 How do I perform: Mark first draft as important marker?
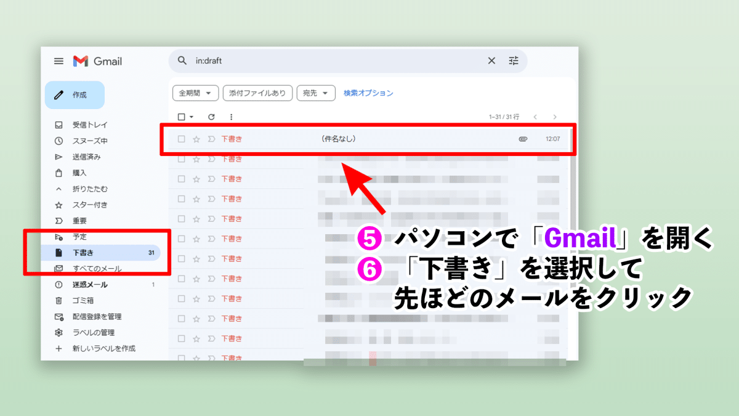tap(211, 139)
